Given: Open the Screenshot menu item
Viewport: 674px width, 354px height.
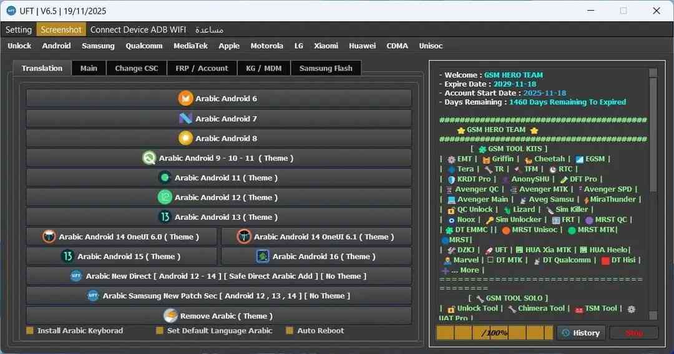Looking at the screenshot, I should click(x=61, y=30).
